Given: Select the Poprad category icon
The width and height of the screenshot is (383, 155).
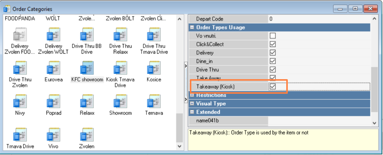Looking at the screenshot, I should [54, 102].
